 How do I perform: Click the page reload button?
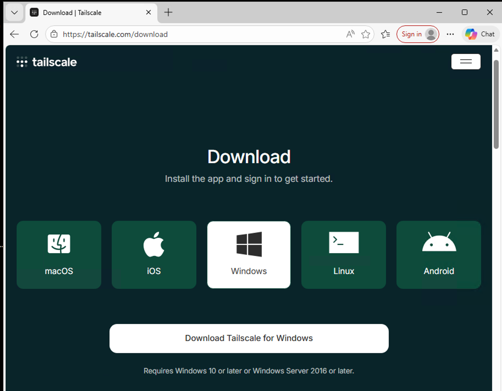click(x=34, y=34)
